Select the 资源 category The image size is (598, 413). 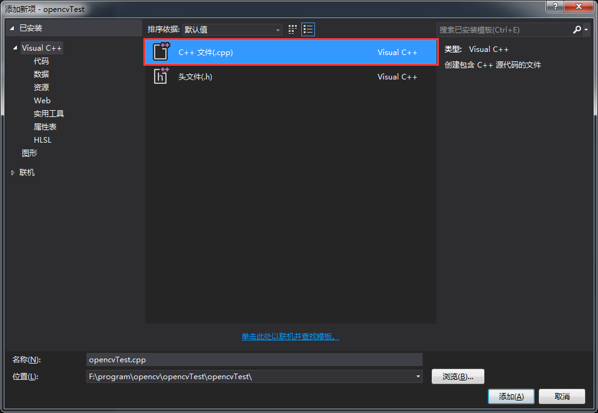[x=41, y=87]
